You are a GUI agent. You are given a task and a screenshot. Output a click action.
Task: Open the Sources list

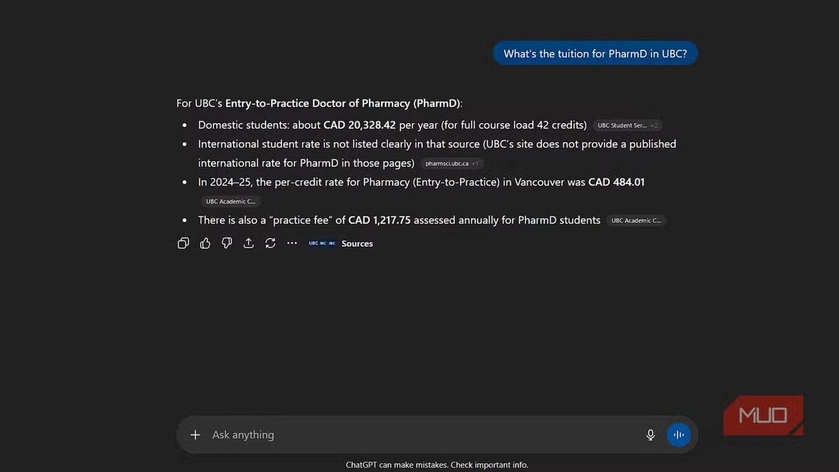click(x=341, y=243)
